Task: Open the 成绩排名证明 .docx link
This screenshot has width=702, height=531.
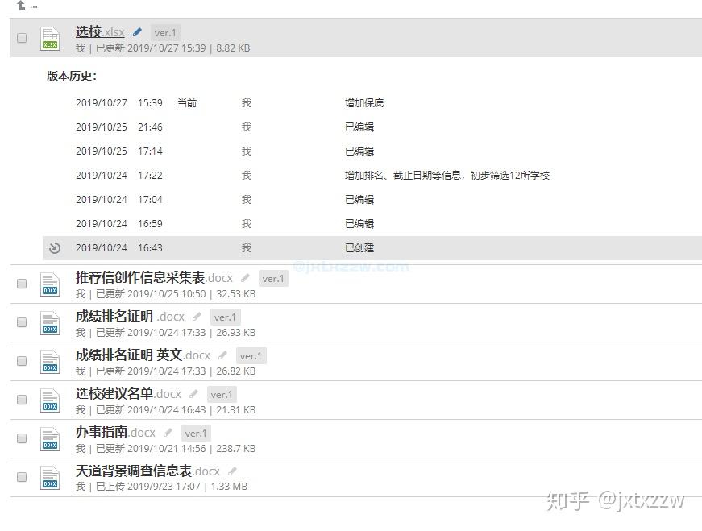Action: tap(130, 316)
